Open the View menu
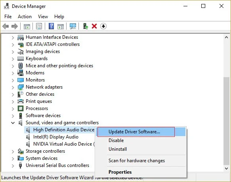The image size is (231, 182). pyautogui.click(x=43, y=17)
